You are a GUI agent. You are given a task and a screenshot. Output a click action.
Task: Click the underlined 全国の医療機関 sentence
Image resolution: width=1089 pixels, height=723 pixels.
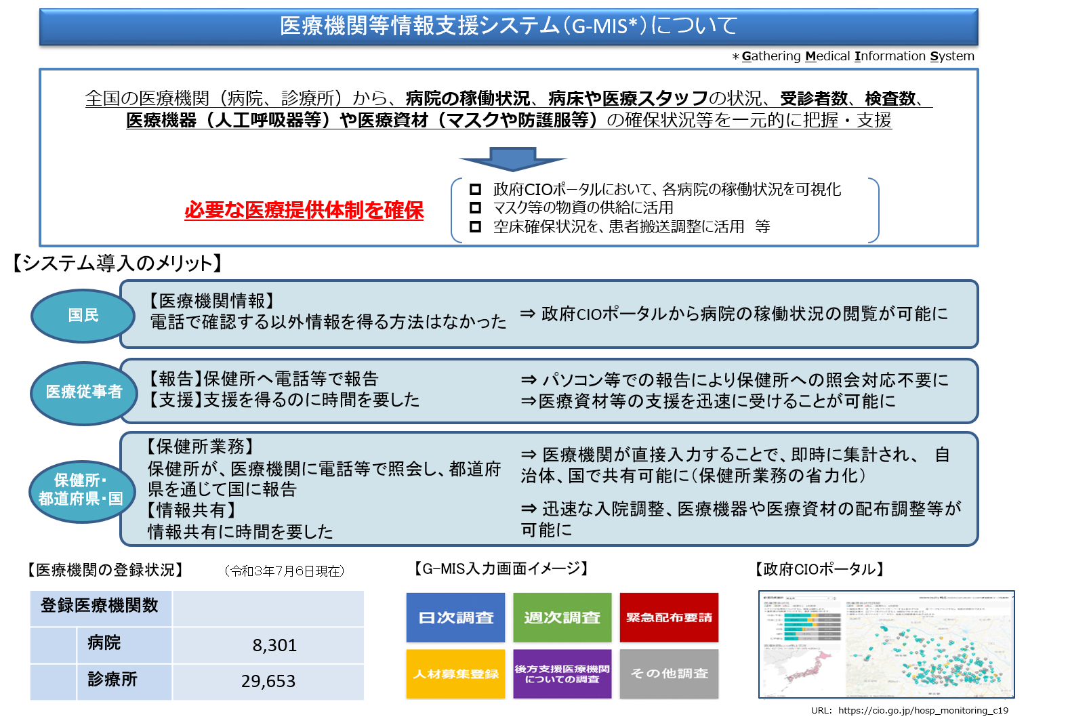coord(508,109)
